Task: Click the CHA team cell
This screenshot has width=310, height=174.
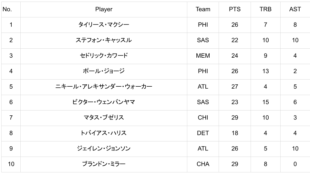Action: [x=203, y=164]
